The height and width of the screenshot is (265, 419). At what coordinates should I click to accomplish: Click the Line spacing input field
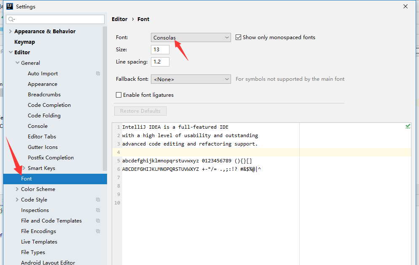click(160, 61)
